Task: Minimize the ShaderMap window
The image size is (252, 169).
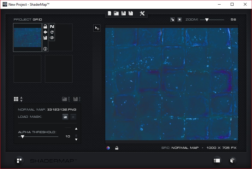Action: click(219, 4)
